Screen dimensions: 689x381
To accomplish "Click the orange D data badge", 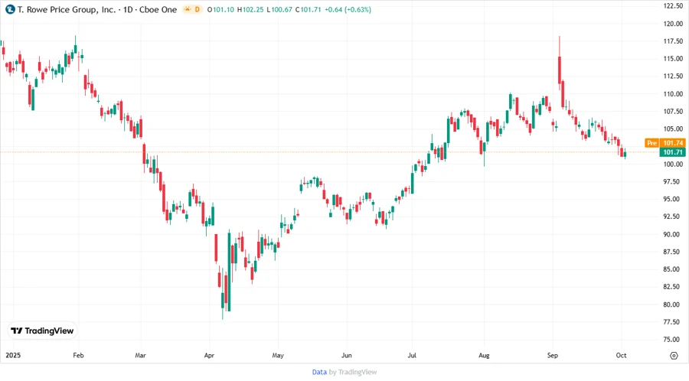I will [198, 9].
